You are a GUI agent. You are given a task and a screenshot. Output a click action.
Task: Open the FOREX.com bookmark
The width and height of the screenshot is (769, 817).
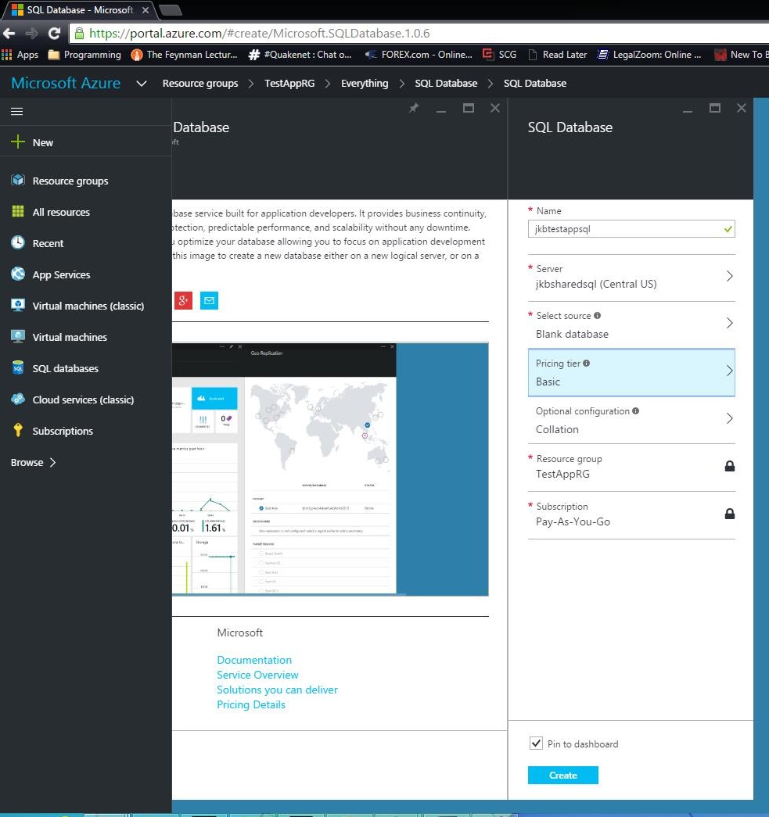(x=419, y=54)
